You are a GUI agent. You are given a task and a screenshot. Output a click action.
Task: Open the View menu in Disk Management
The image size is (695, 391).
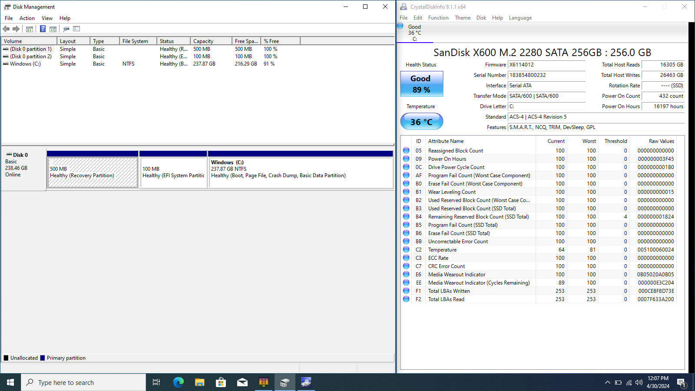pos(47,18)
